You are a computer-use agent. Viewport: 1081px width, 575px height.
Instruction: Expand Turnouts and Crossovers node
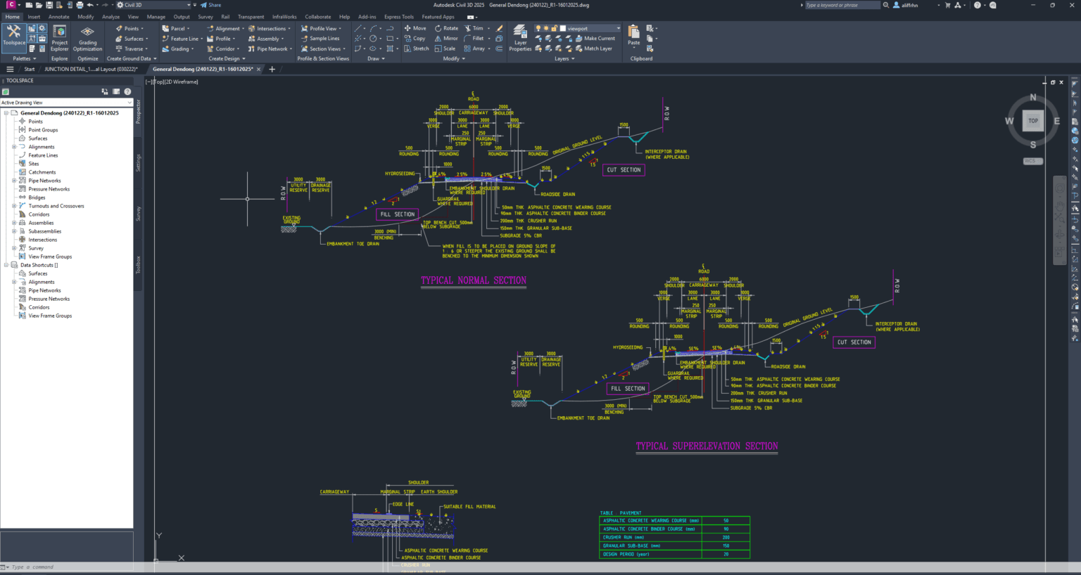pyautogui.click(x=14, y=206)
